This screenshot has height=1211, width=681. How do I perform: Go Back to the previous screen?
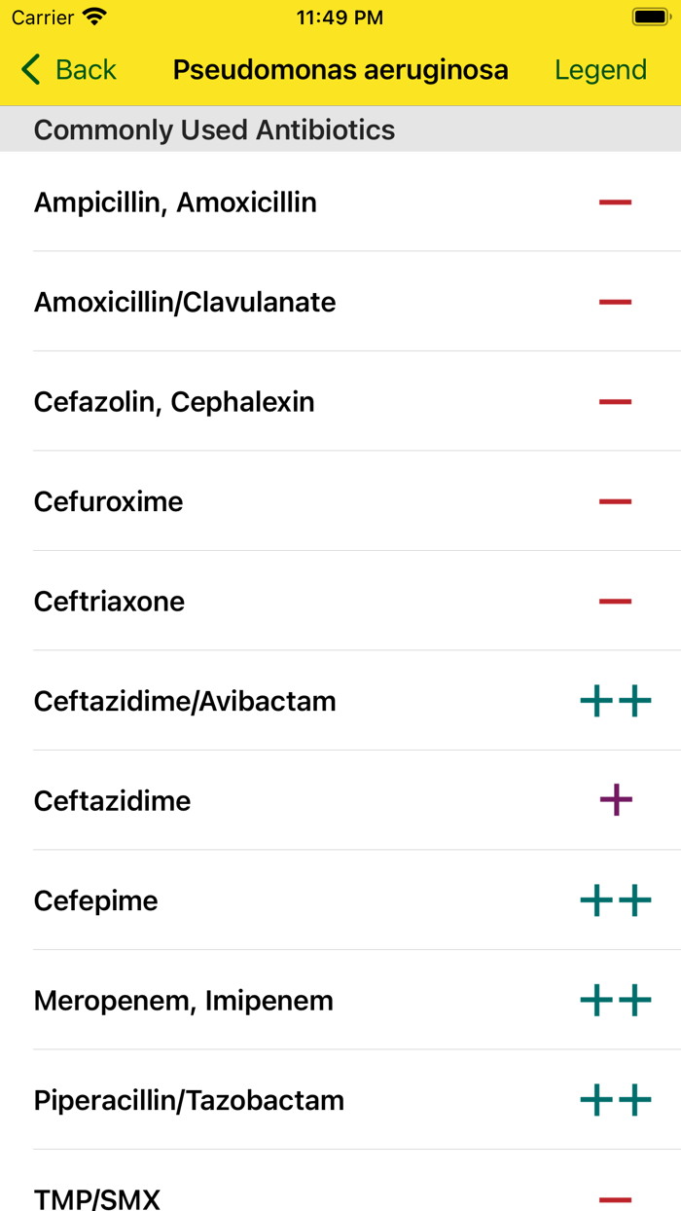pyautogui.click(x=67, y=69)
